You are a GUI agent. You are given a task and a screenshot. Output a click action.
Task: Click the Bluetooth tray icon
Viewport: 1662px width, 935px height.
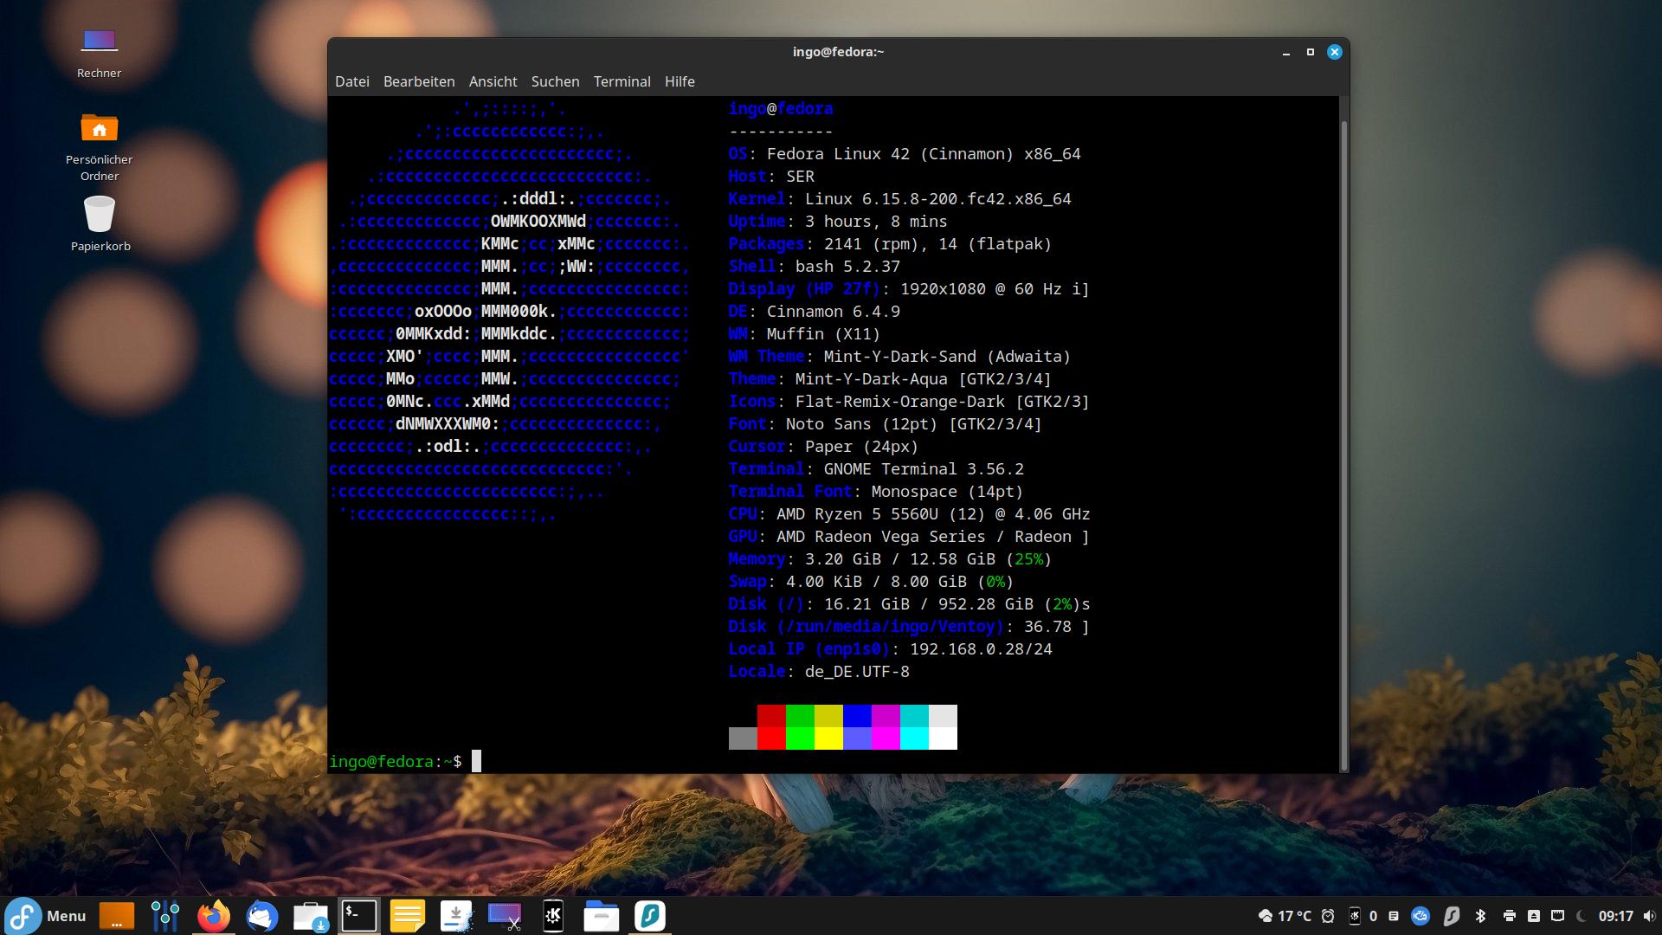1480,916
